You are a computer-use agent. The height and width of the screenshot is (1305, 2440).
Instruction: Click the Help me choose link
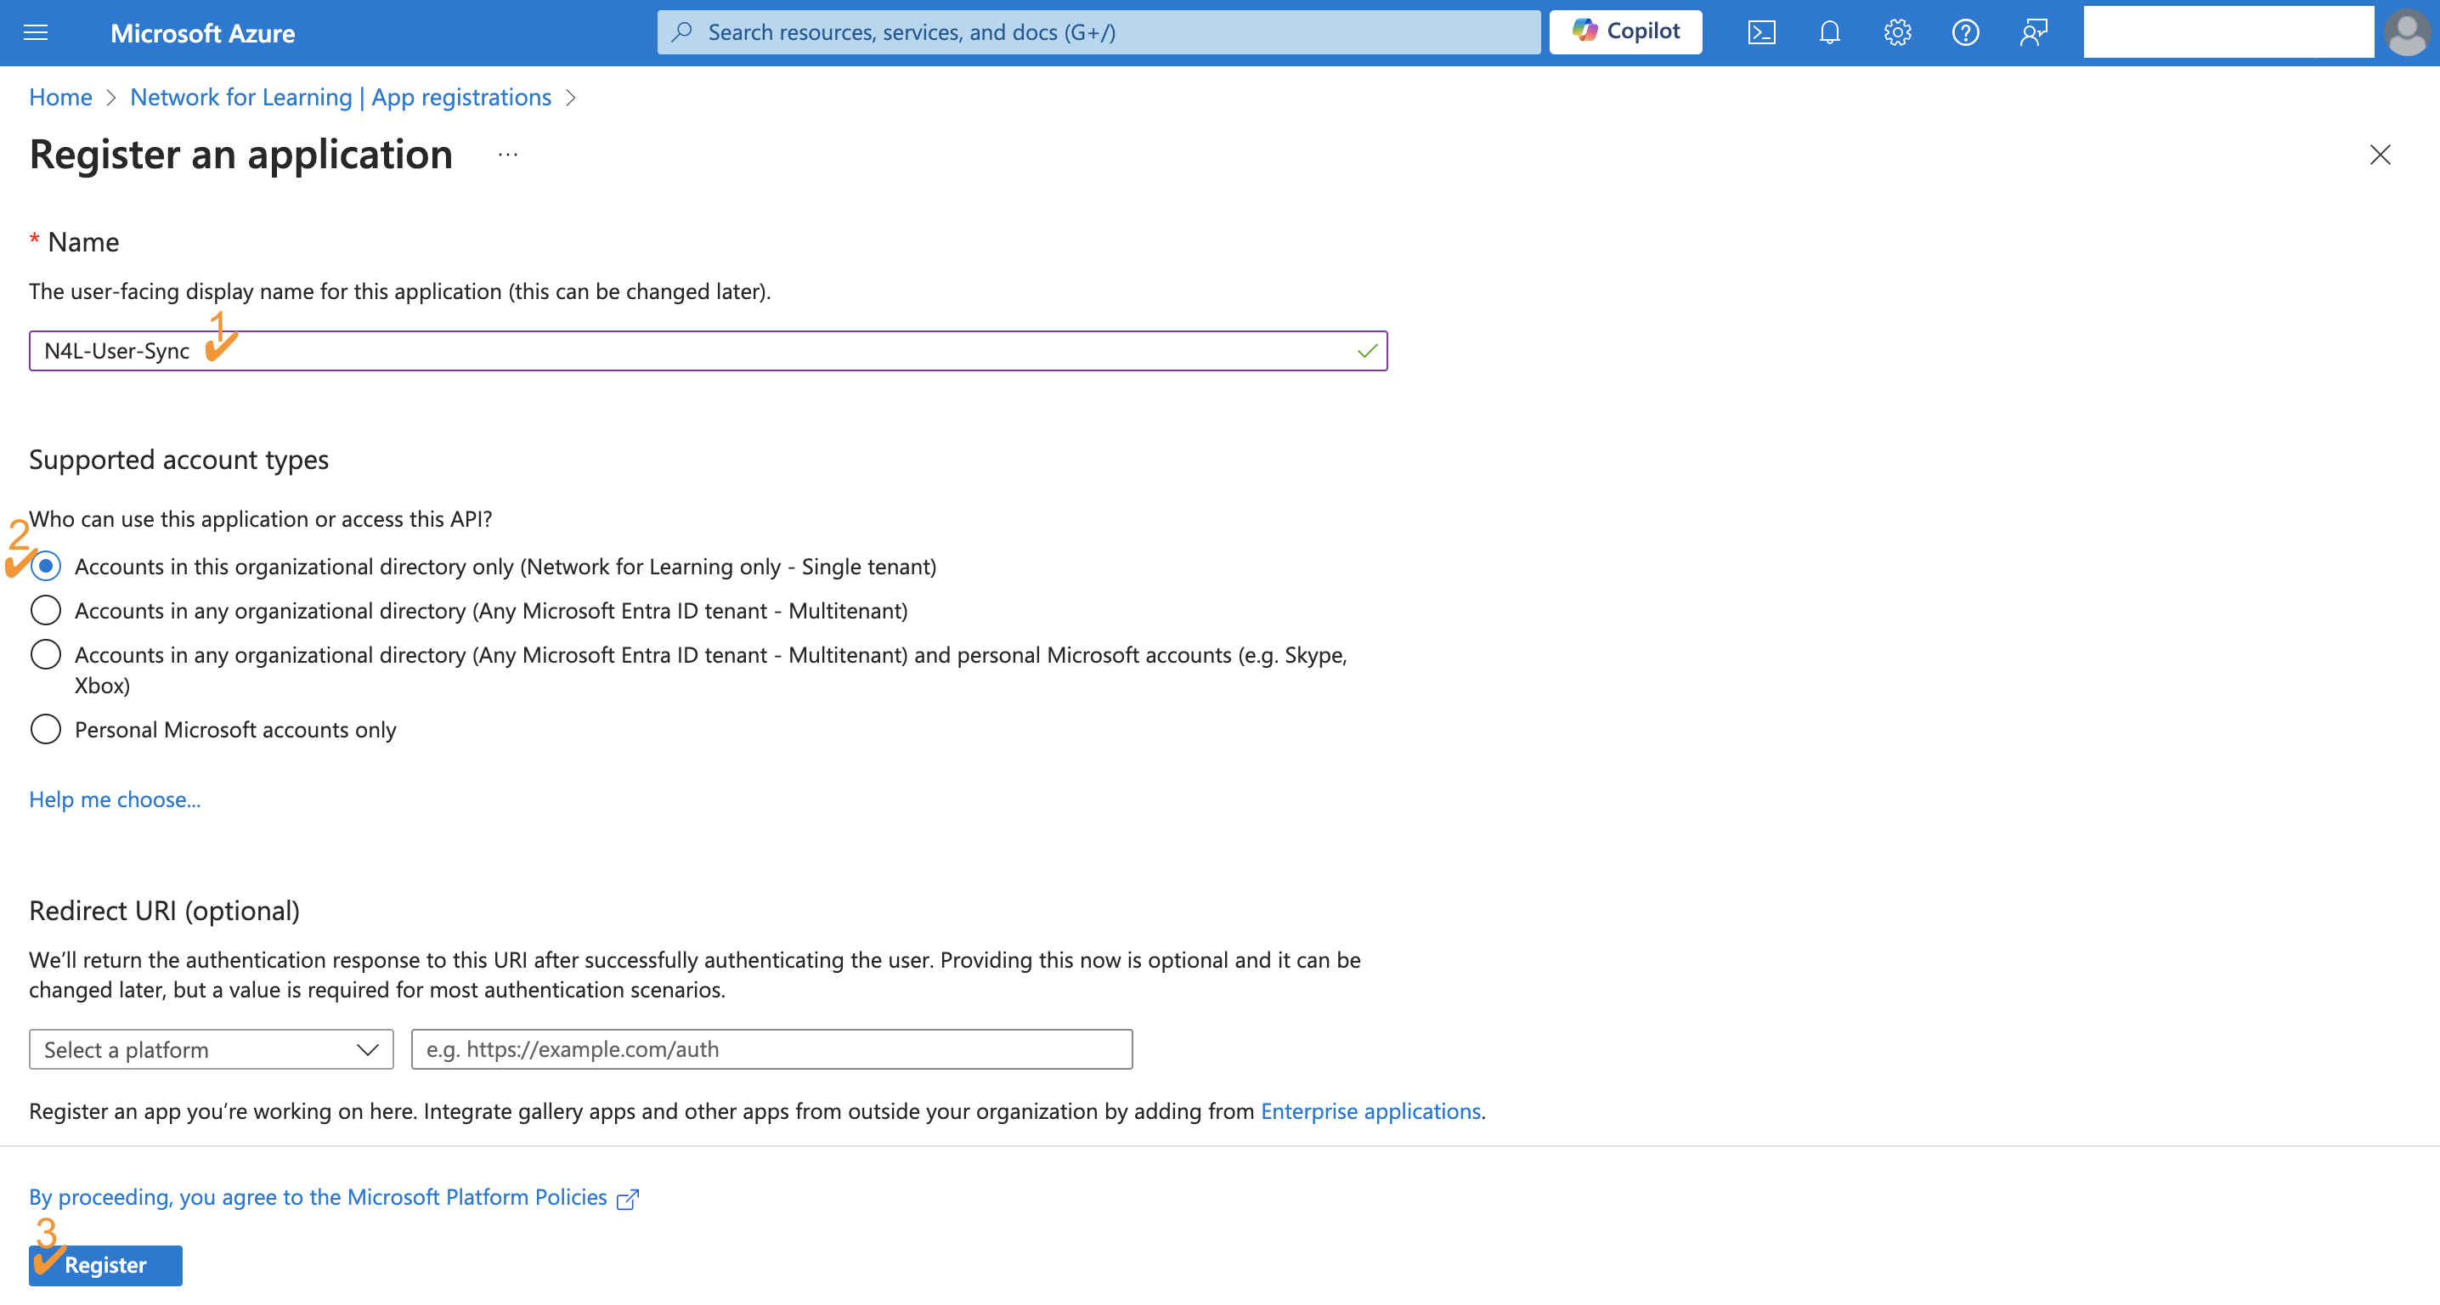[x=115, y=799]
